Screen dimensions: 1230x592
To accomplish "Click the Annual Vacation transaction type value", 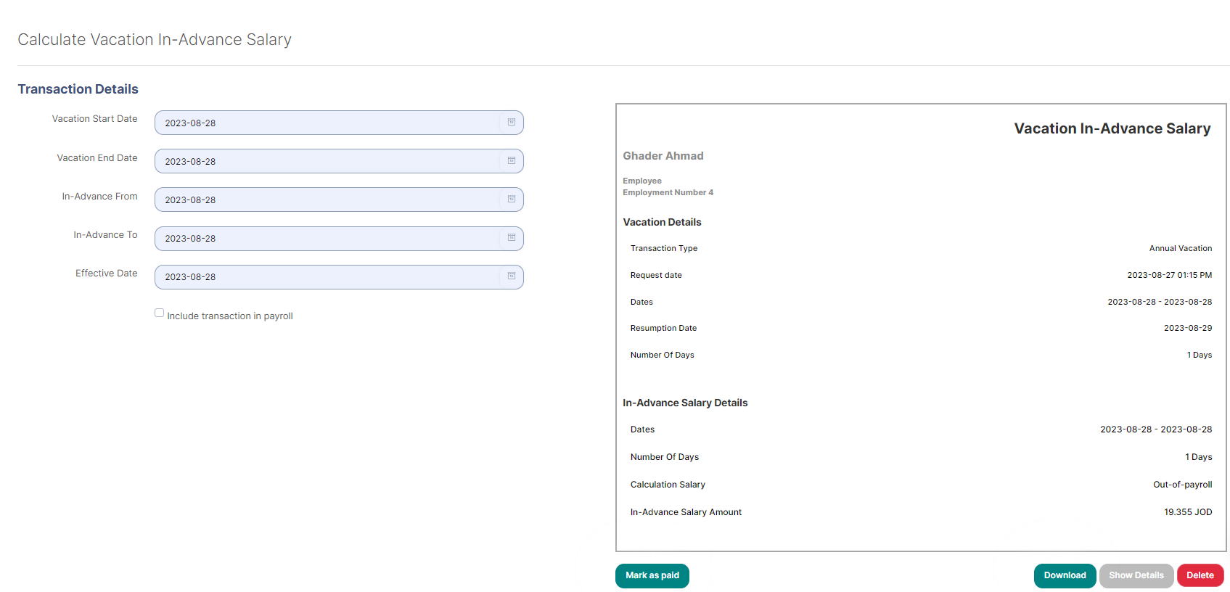I will (x=1181, y=248).
